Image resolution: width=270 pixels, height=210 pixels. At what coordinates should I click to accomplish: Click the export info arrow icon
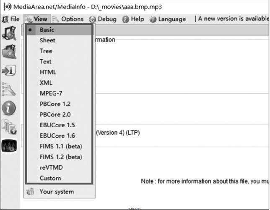click(x=9, y=71)
